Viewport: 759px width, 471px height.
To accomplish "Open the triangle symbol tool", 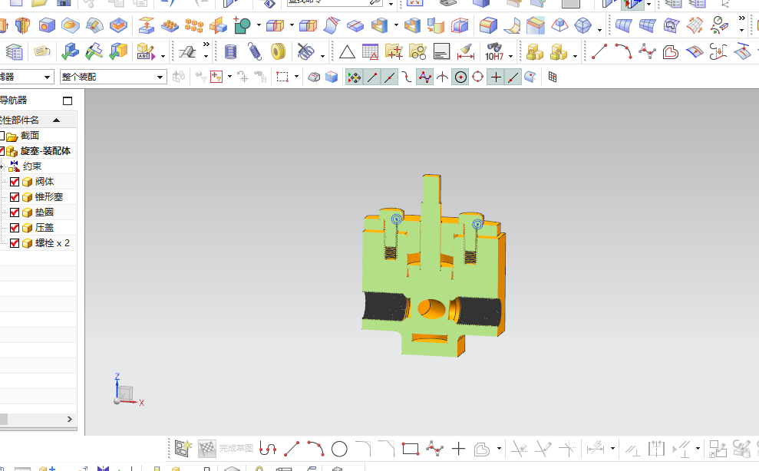I will click(x=347, y=51).
